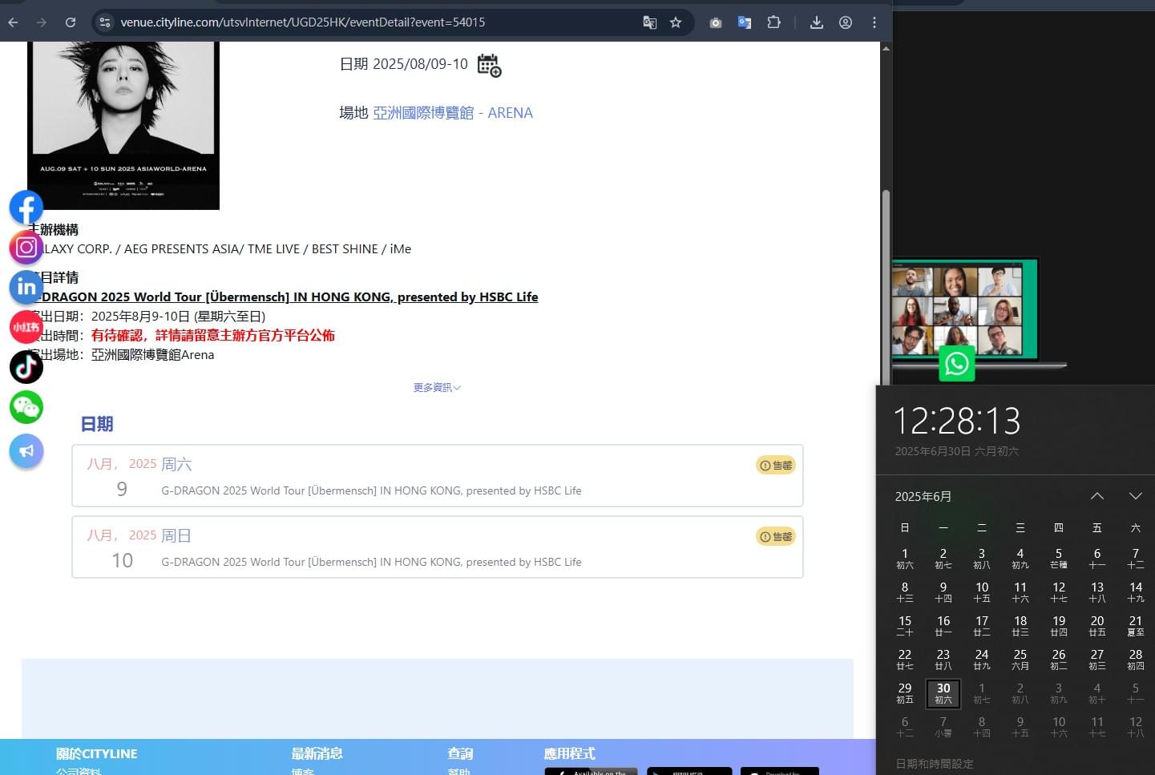Click the 查詢 footer heading
The image size is (1155, 775).
[461, 754]
